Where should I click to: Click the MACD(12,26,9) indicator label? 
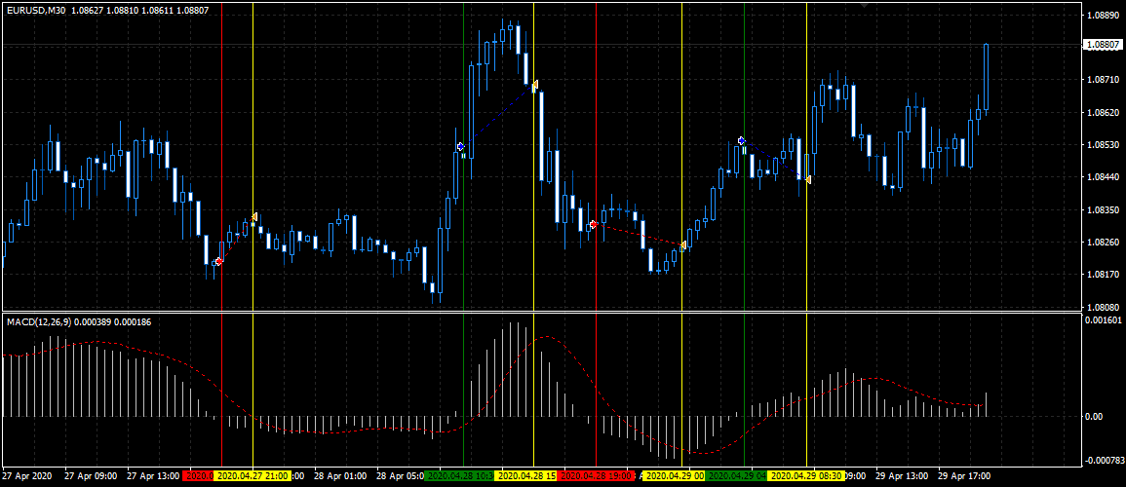[37, 322]
